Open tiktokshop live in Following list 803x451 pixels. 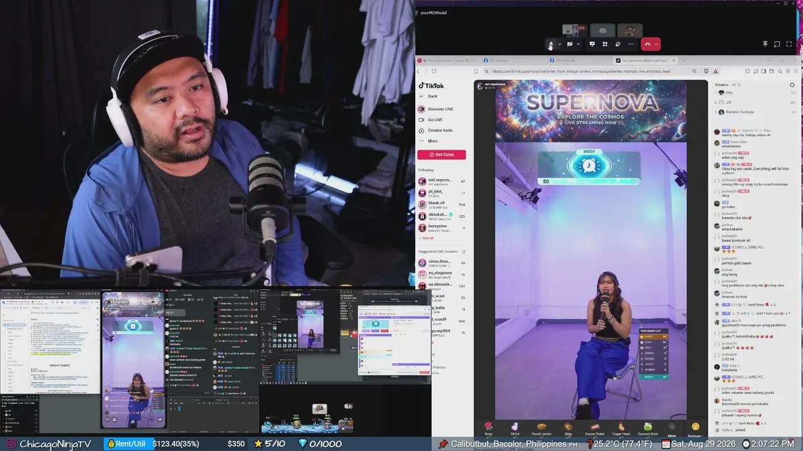[442, 216]
